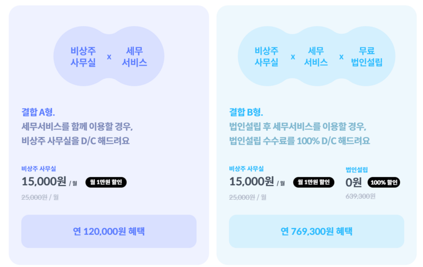Viewport: 423px width, 267px height.
Task: Click the 0원 법인설립 price
Action: click(354, 182)
